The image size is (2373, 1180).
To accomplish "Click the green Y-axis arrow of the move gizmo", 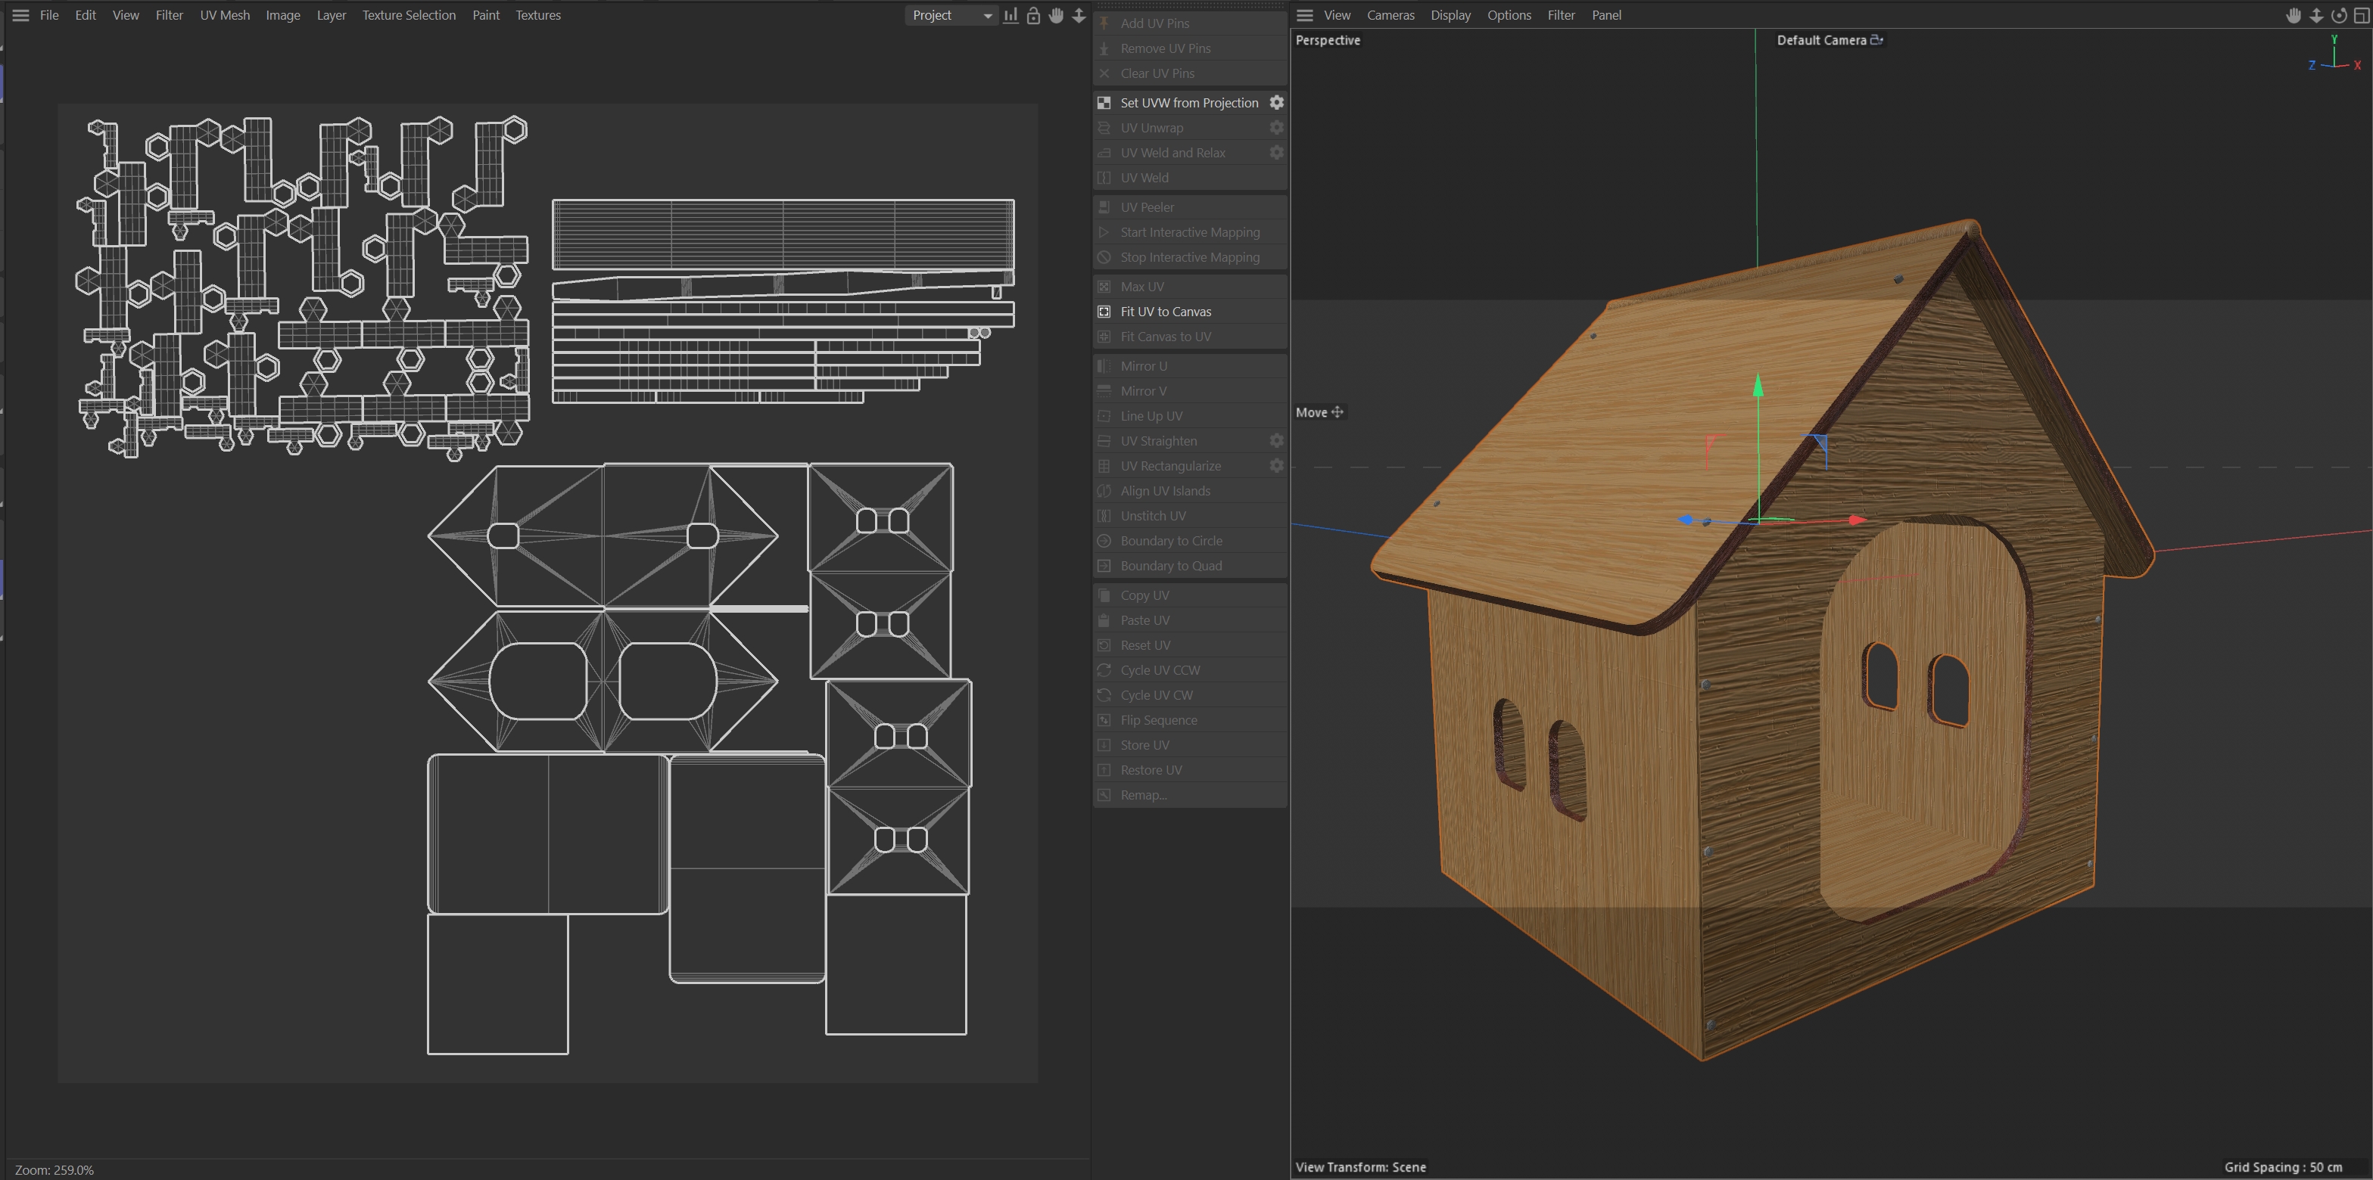I will point(1758,387).
